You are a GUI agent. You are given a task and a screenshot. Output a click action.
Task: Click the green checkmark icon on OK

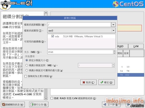pos(102,82)
